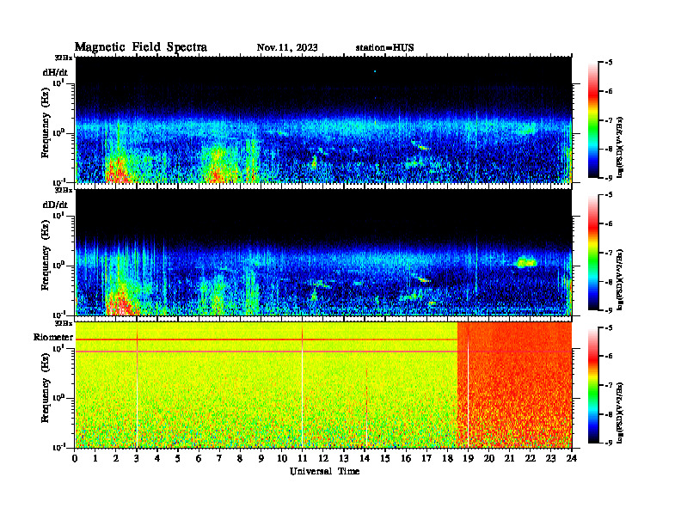
Task: Click hour 10 on the time axis
Action: coord(282,458)
